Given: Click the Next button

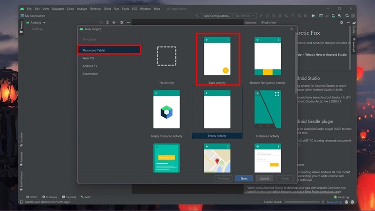Looking at the screenshot, I should (x=244, y=179).
